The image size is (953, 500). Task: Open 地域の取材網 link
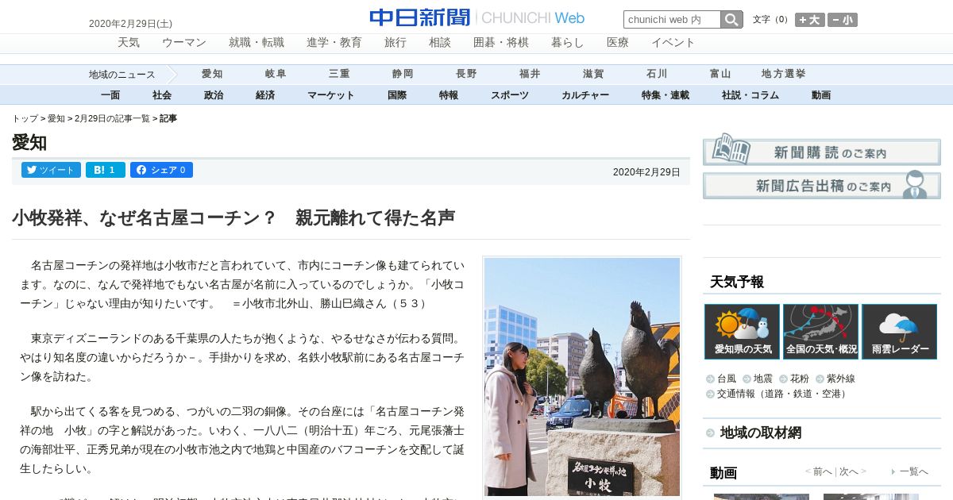click(761, 433)
